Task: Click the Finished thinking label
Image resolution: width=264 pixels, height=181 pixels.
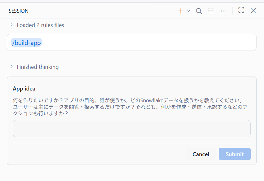Action: [38, 67]
